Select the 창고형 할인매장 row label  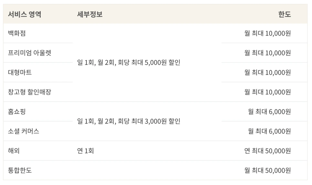point(30,92)
